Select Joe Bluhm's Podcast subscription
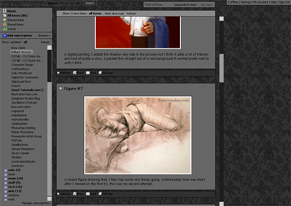Screen dimensions: 291x206 pyautogui.click(x=24, y=102)
